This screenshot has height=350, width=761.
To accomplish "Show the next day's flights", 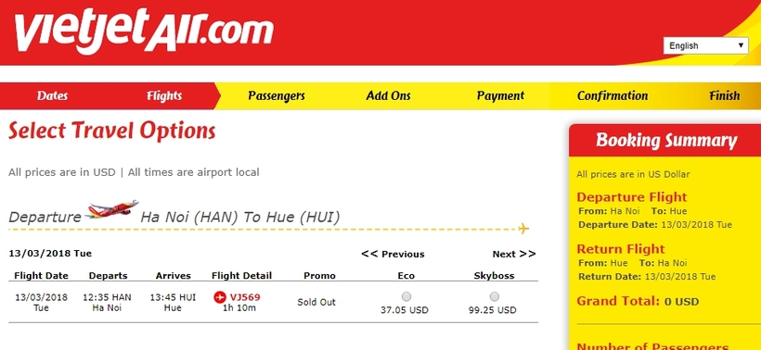I will 514,254.
